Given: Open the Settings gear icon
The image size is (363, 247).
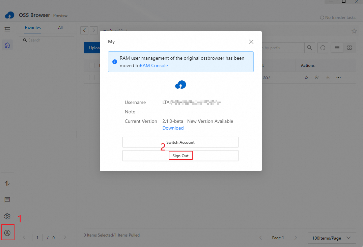Looking at the screenshot, I should click(7, 216).
